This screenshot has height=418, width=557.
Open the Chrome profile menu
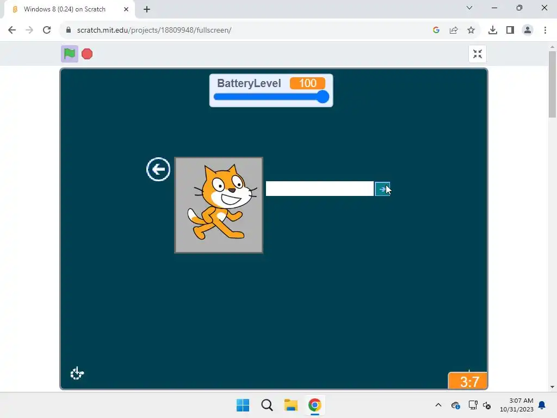coord(528,30)
